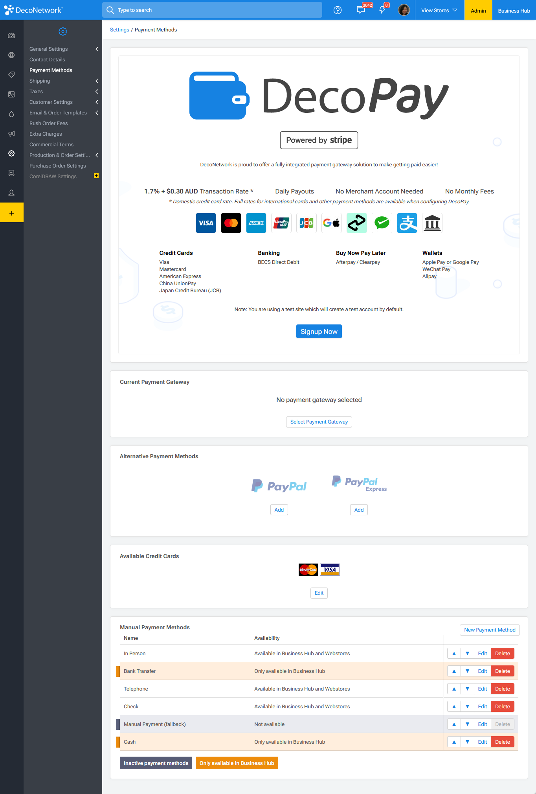Move Cash method up
Viewport: 536px width, 794px height.
(x=454, y=742)
